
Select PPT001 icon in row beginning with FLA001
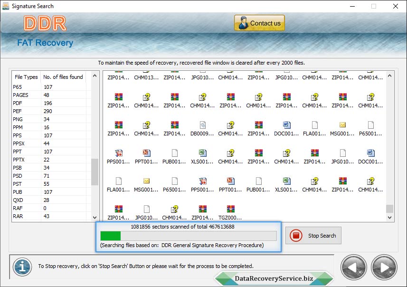(x=230, y=181)
